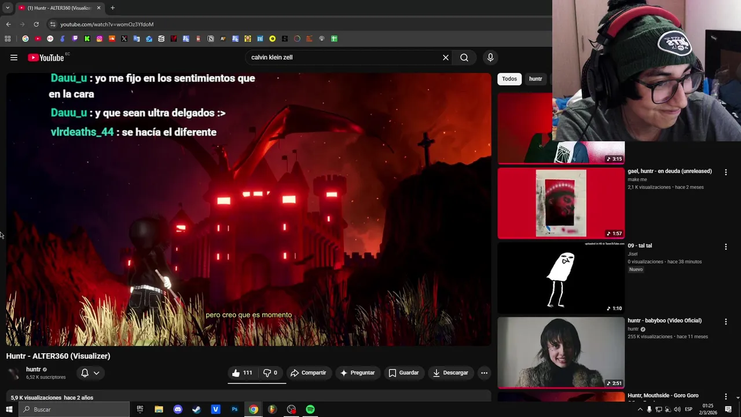
Task: Open the YouTube hamburger guide menu
Action: (x=14, y=57)
